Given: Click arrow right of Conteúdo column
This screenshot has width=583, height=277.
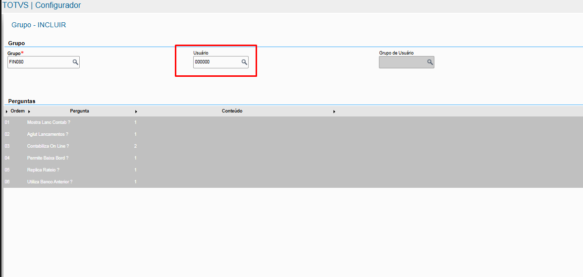Looking at the screenshot, I should [334, 111].
